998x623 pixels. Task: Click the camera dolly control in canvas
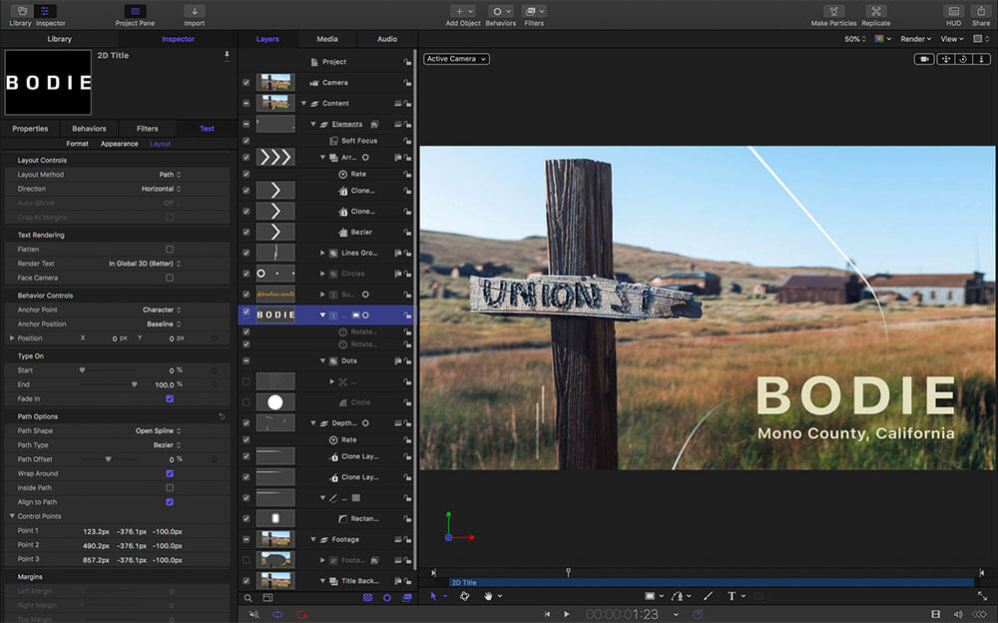pos(981,59)
